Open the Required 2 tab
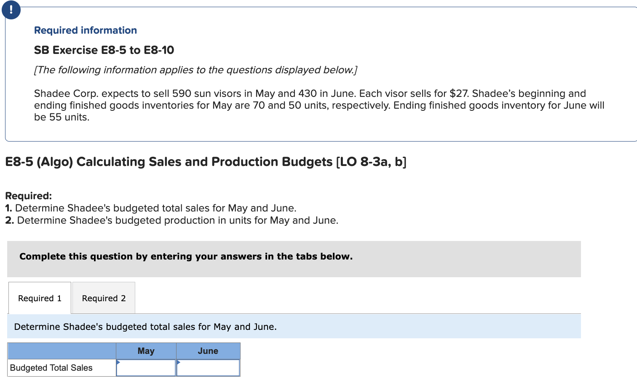The width and height of the screenshot is (637, 380). tap(104, 298)
